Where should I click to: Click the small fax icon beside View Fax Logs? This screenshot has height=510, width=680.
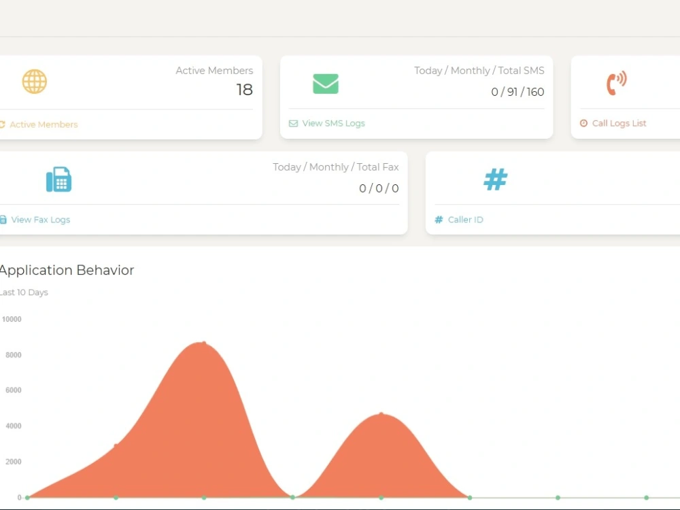3,220
